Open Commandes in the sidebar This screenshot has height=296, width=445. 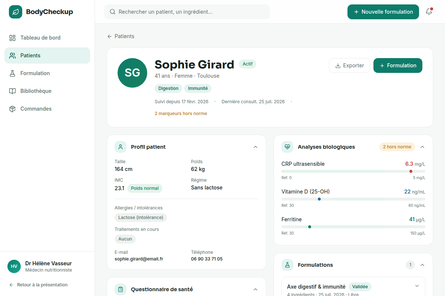click(47, 109)
